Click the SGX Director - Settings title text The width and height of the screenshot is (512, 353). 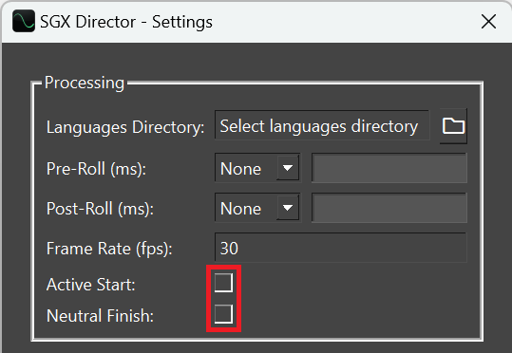coord(126,22)
